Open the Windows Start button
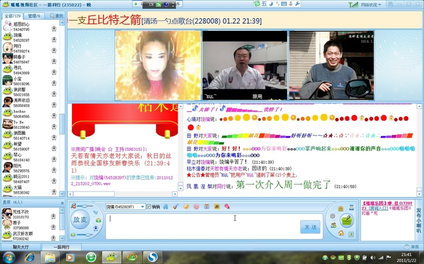Screen dimensions: 424x264 pyautogui.click(x=9, y=257)
